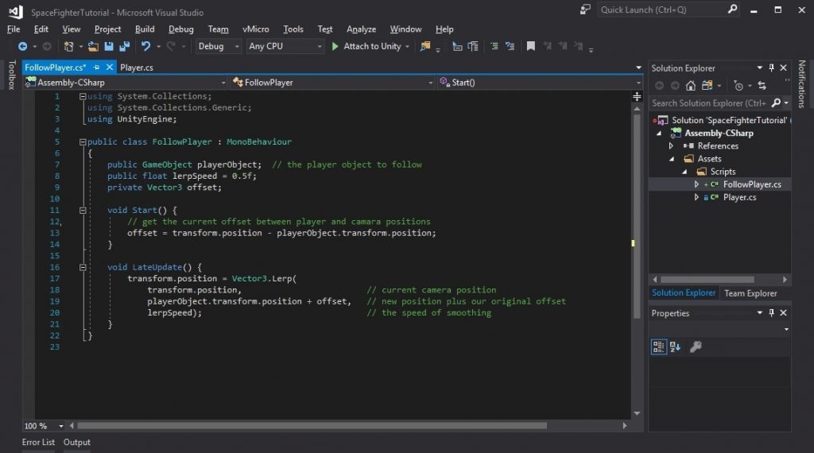
Task: Close the Solution Explorer panel
Action: (x=783, y=68)
